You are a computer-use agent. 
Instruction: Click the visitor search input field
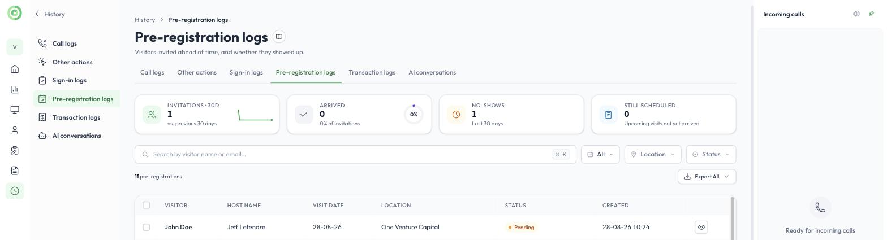click(355, 154)
